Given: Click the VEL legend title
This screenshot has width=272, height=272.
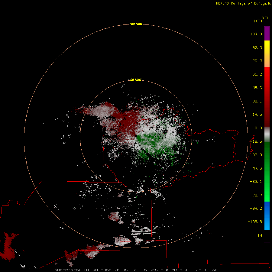Looking at the screenshot, I should coord(265,18).
